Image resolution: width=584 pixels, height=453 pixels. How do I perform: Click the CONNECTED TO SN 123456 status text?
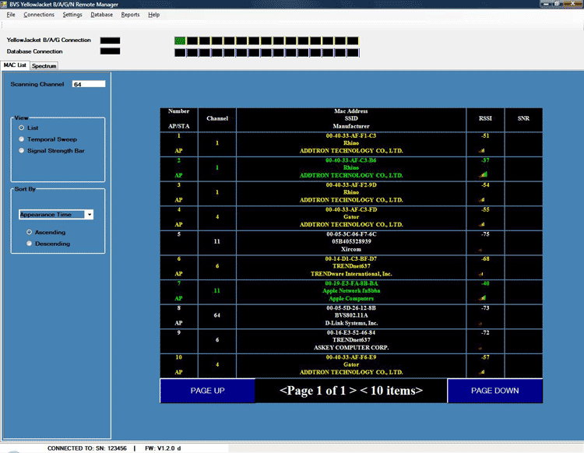(x=87, y=448)
